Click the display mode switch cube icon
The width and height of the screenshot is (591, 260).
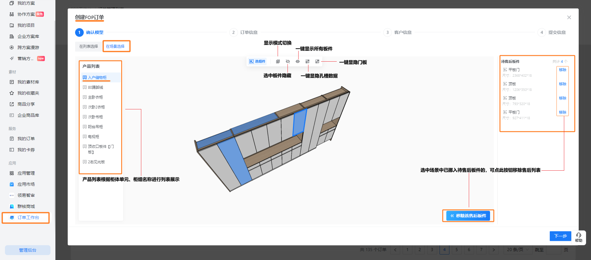pos(278,62)
